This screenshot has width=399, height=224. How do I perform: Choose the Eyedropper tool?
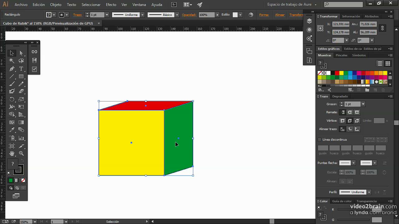[12, 130]
